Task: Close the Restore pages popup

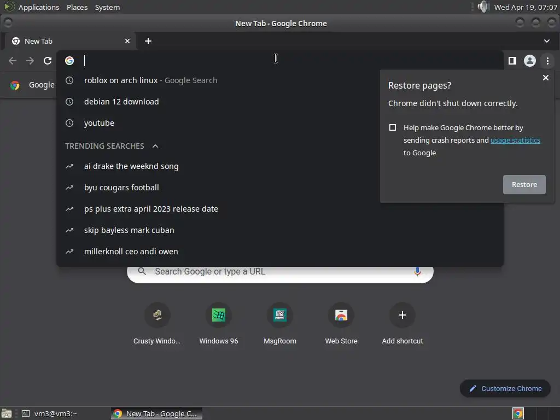Action: point(545,78)
